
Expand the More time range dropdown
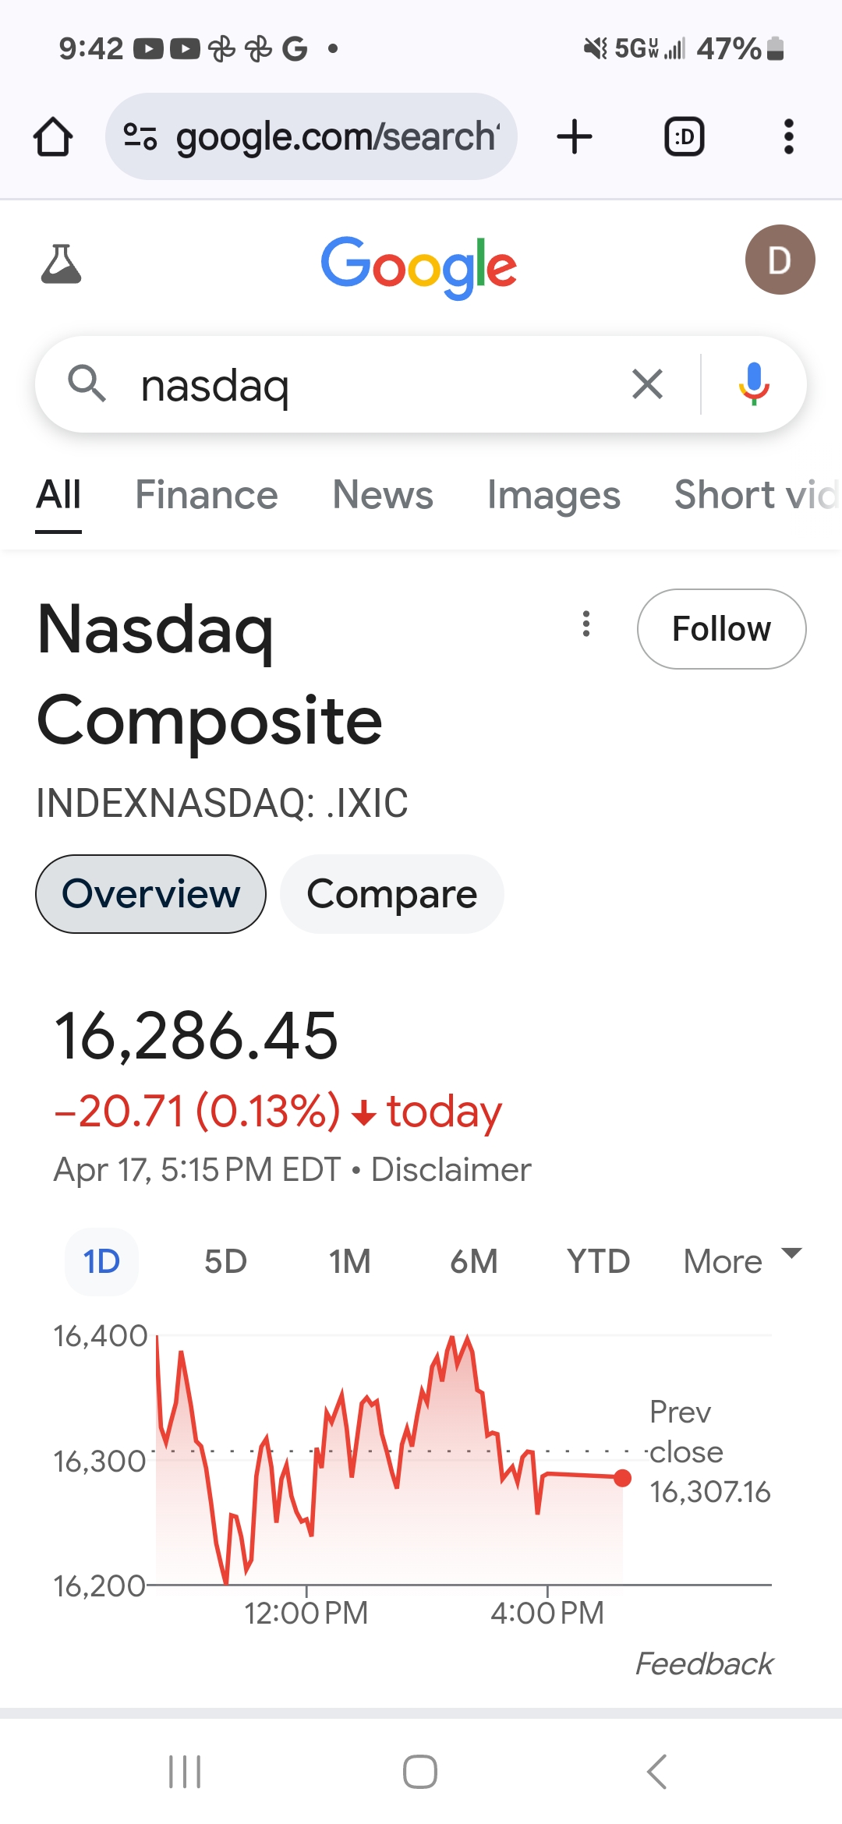pyautogui.click(x=741, y=1260)
